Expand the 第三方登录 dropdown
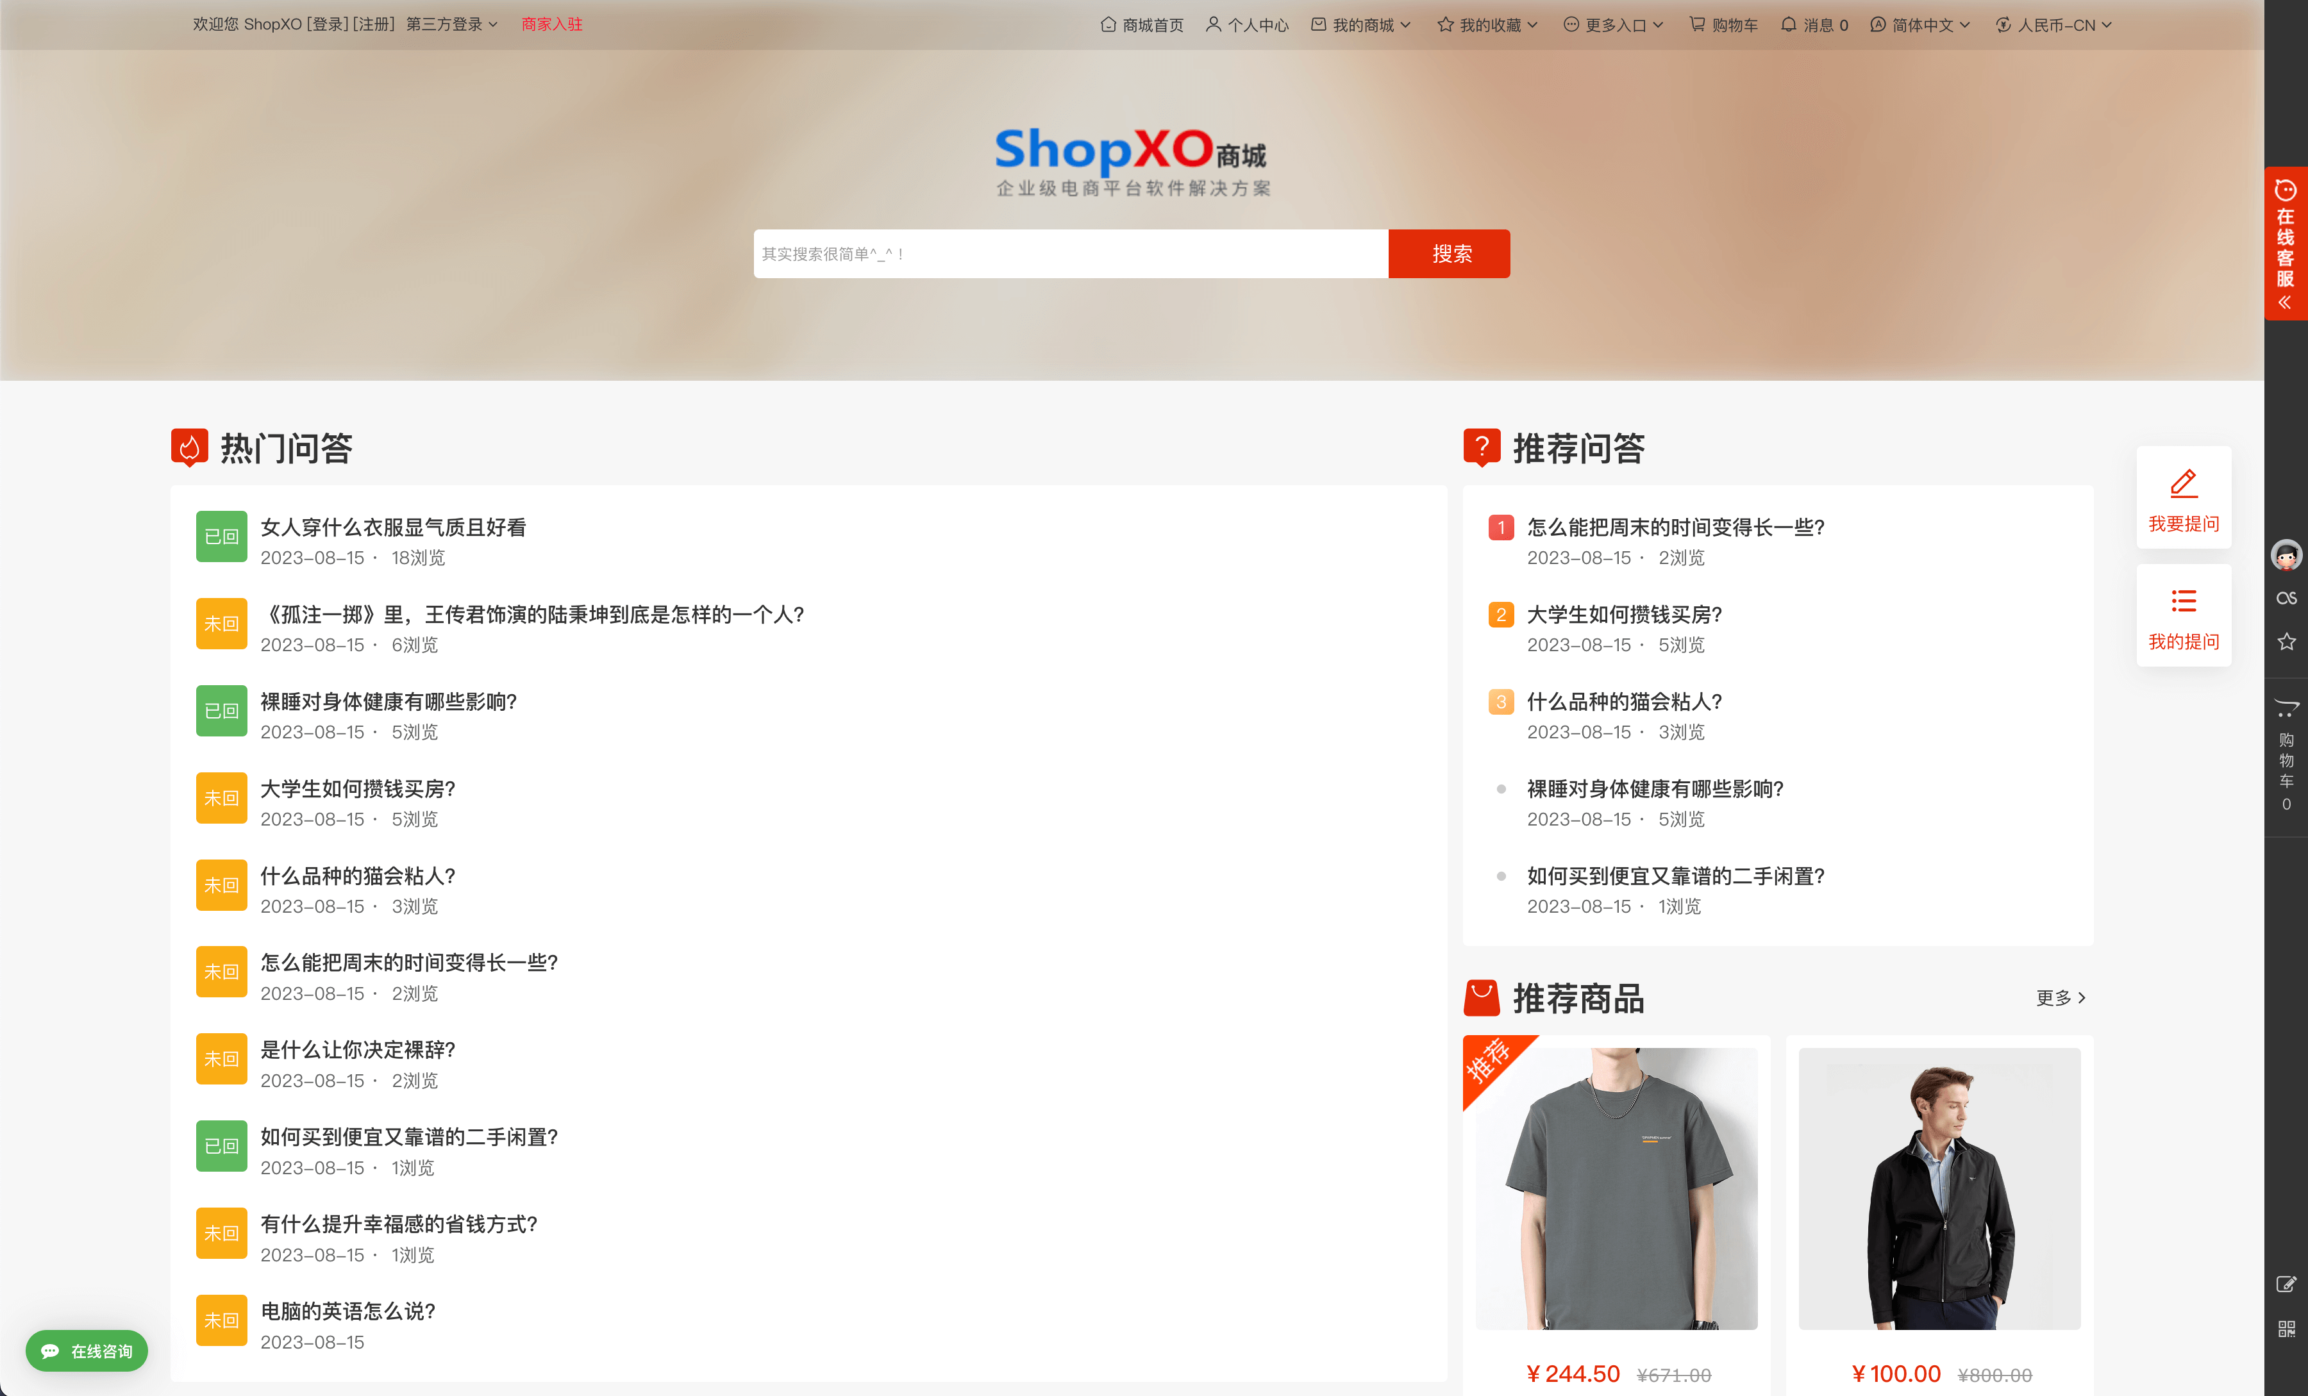Screen dimensions: 2308x1396 pyautogui.click(x=453, y=24)
